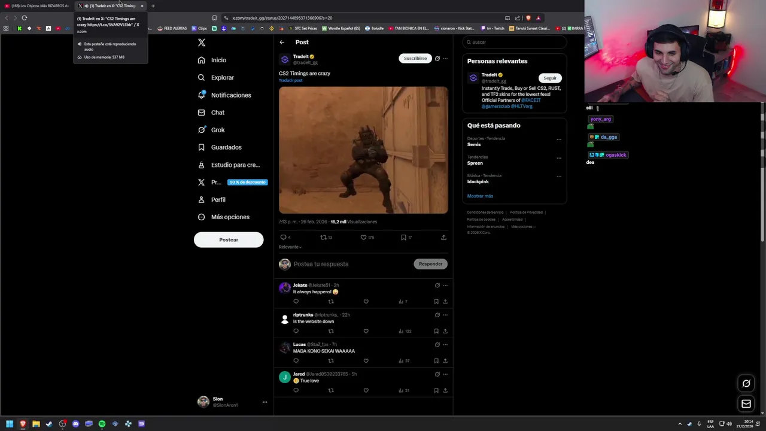Like Jared's reply
The image size is (766, 431).
(366, 390)
